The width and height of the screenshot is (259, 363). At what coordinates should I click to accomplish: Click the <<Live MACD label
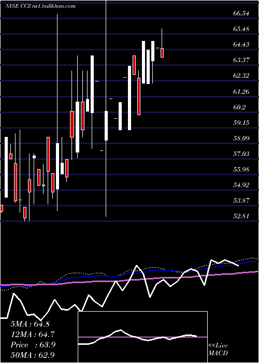point(218,350)
